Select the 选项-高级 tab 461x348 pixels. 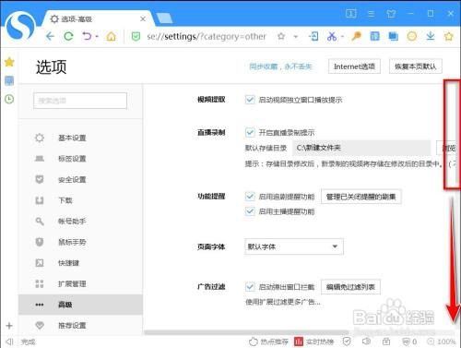click(x=98, y=19)
